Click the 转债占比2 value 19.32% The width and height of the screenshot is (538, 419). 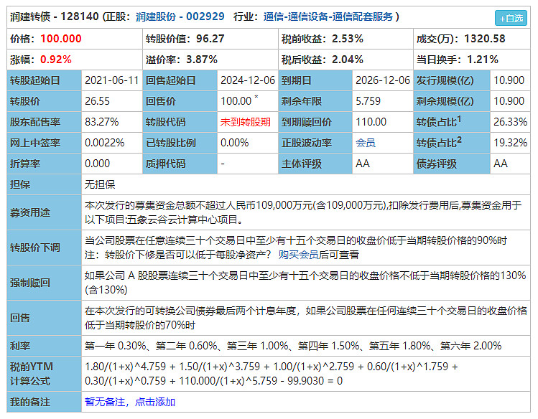[x=510, y=143]
